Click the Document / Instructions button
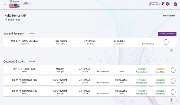This screenshot has height=105, width=180. (167, 34)
